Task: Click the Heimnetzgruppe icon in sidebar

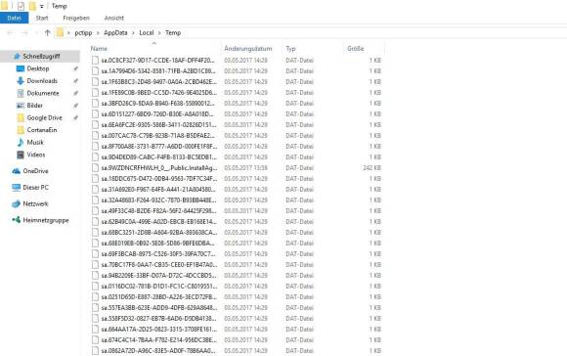Action: (x=17, y=220)
